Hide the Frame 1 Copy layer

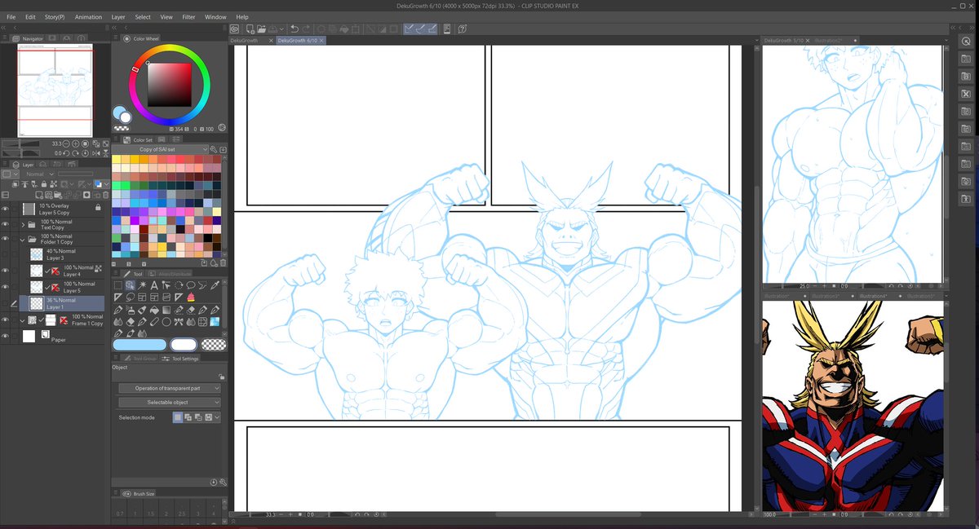coord(6,320)
